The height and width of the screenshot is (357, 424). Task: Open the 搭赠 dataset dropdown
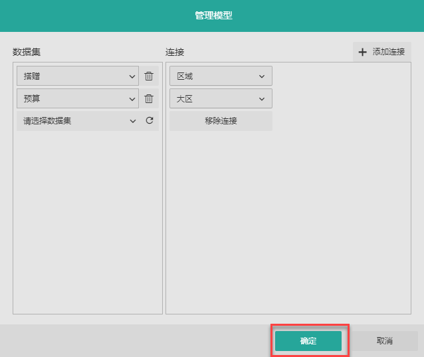78,76
